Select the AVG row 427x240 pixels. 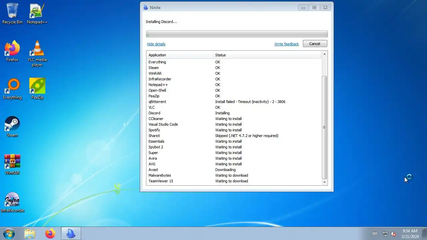click(234, 164)
